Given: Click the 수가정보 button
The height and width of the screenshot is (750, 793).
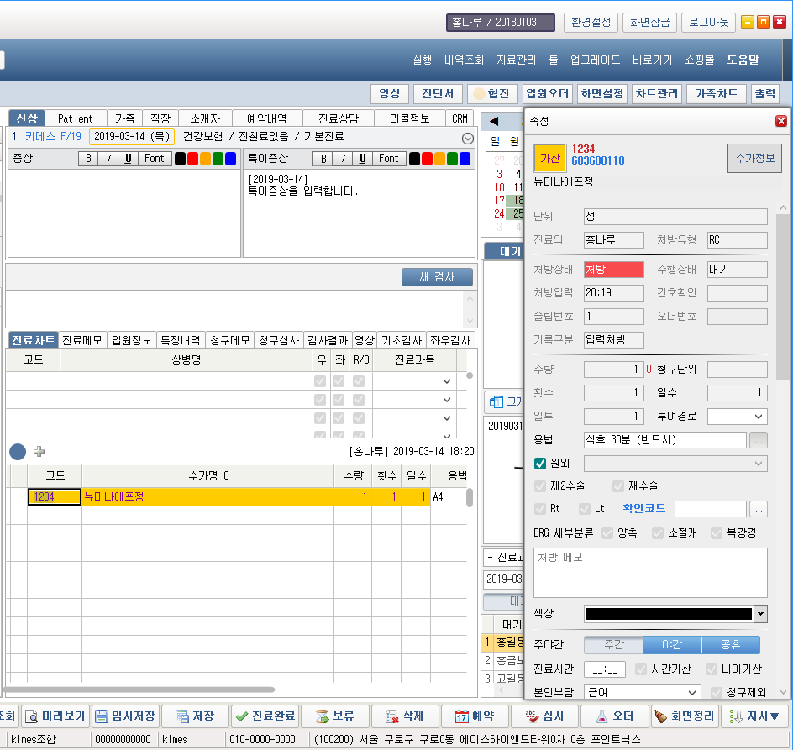Looking at the screenshot, I should (x=754, y=157).
